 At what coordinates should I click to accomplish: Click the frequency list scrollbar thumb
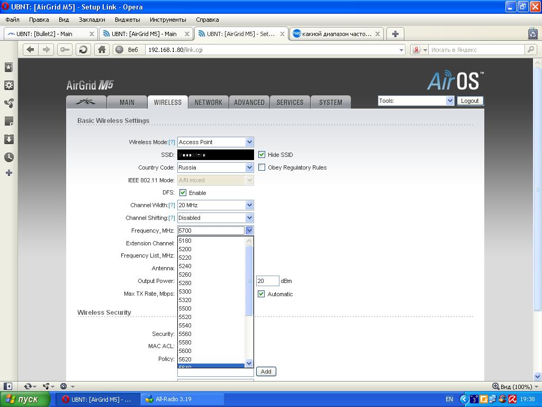coord(249,280)
